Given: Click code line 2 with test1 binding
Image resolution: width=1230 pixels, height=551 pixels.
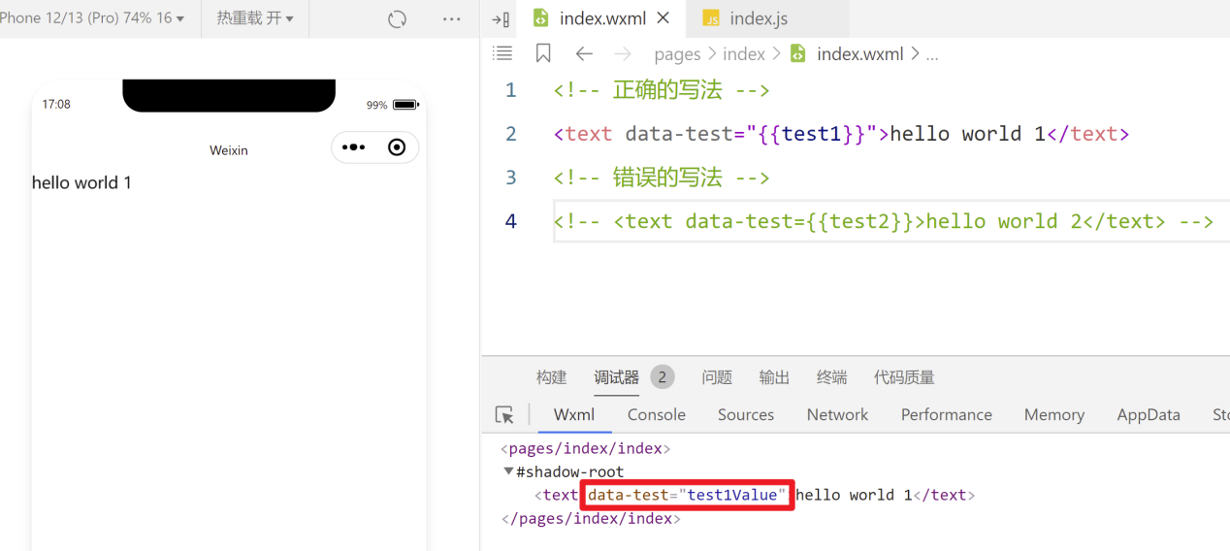Looking at the screenshot, I should pos(841,134).
